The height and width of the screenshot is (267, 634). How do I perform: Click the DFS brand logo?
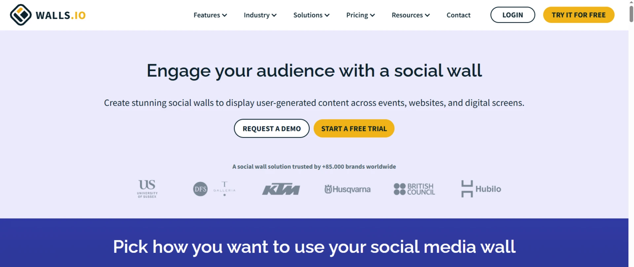pos(201,189)
